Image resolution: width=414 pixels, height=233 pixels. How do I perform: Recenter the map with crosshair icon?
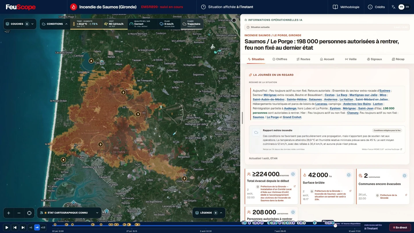tap(29, 213)
